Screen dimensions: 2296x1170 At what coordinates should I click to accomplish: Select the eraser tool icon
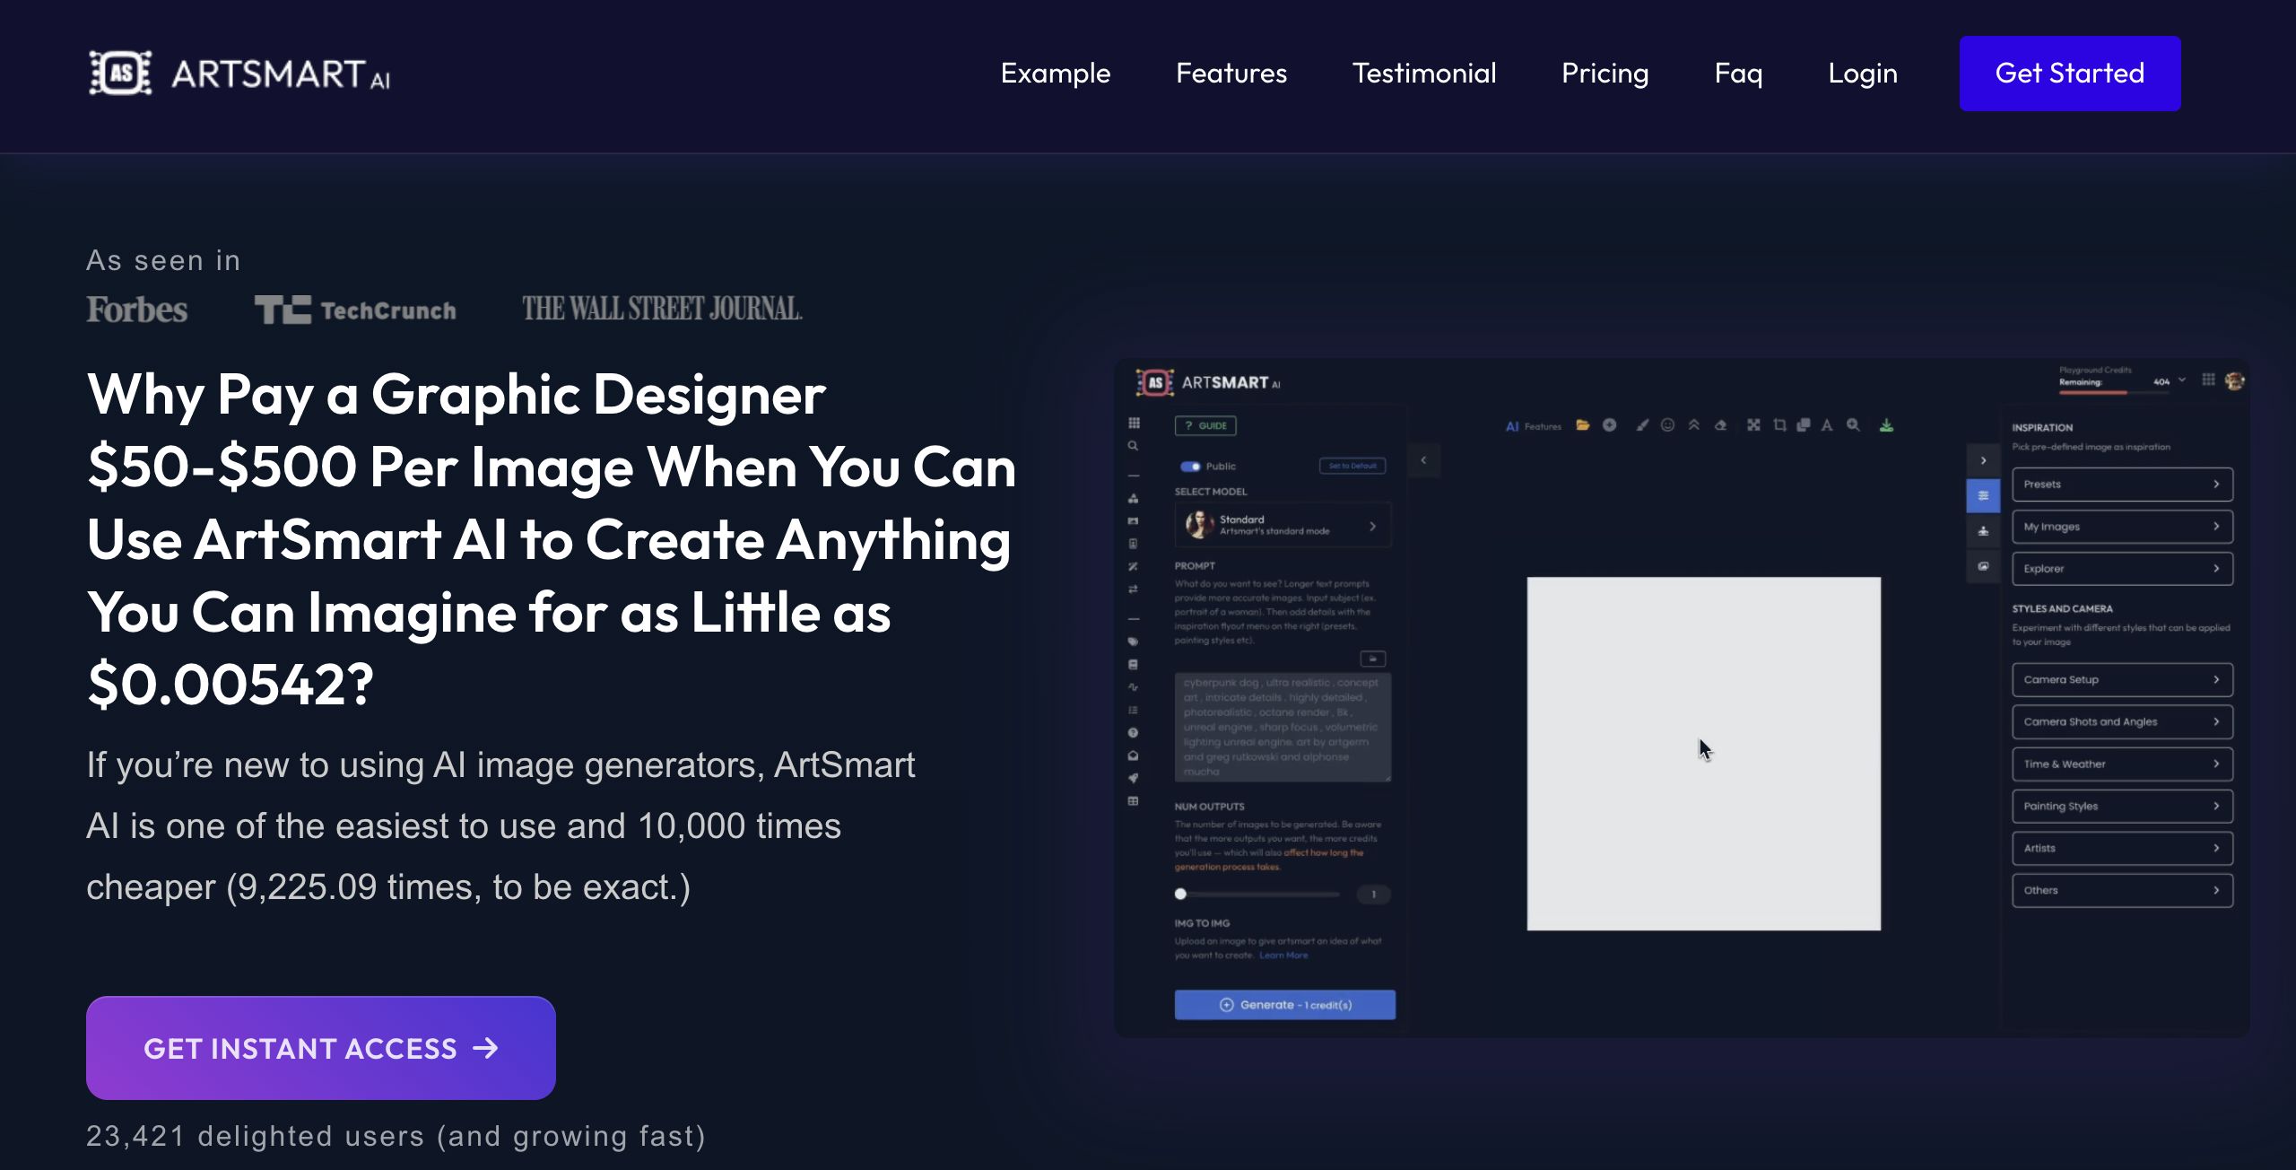[1720, 425]
